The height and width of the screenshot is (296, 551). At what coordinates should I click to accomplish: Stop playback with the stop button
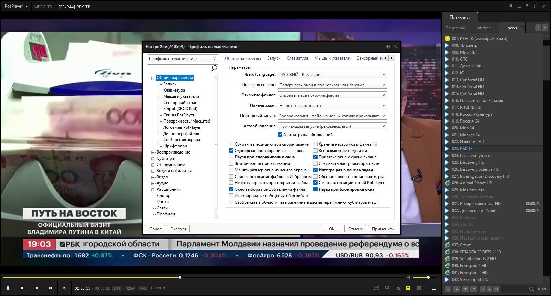point(22,288)
